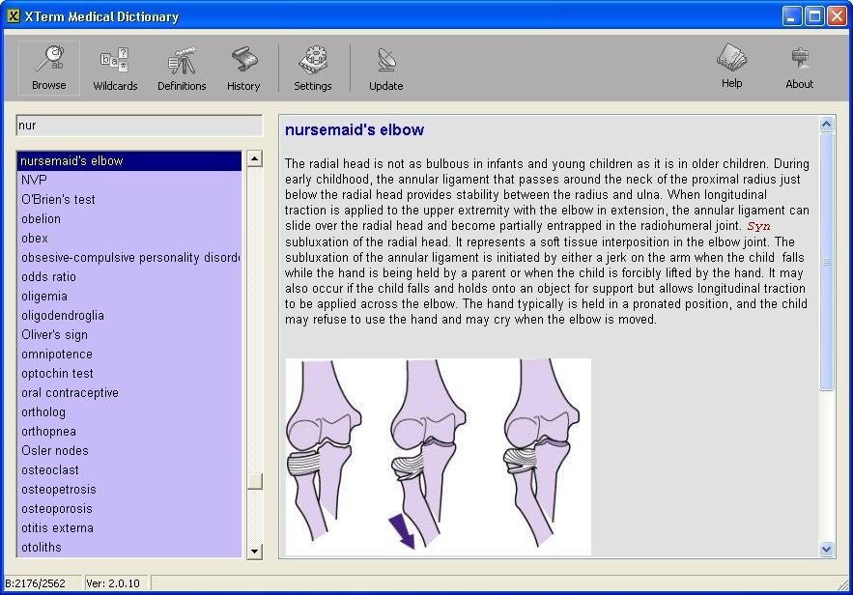Select the Wildcards search icon
Image resolution: width=853 pixels, height=595 pixels.
click(115, 66)
